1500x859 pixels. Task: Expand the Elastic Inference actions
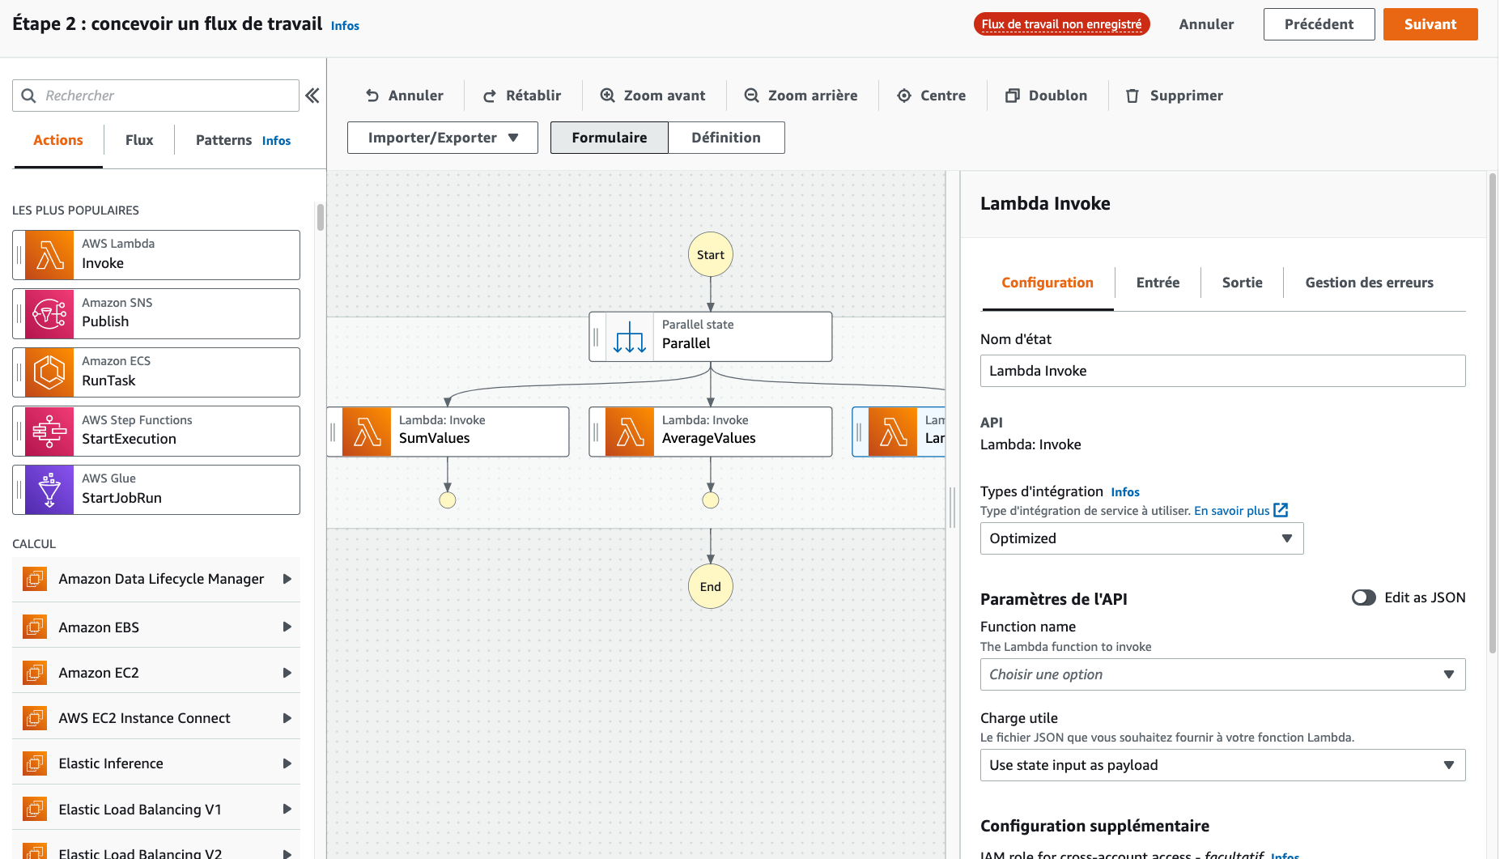point(287,763)
